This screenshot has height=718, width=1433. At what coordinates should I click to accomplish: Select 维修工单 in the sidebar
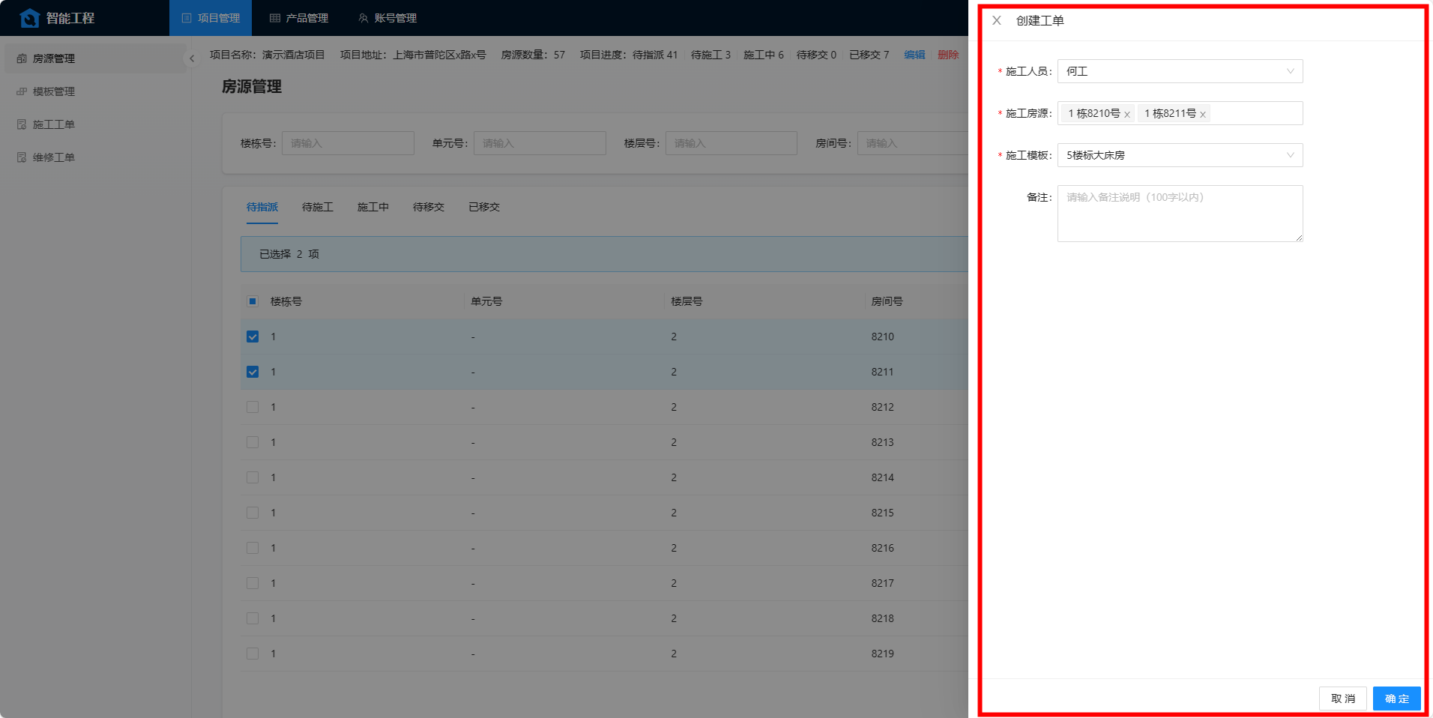pos(95,157)
